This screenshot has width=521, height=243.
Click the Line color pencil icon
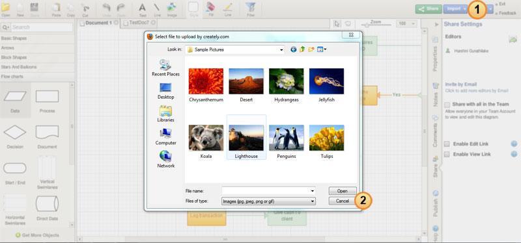[227, 7]
